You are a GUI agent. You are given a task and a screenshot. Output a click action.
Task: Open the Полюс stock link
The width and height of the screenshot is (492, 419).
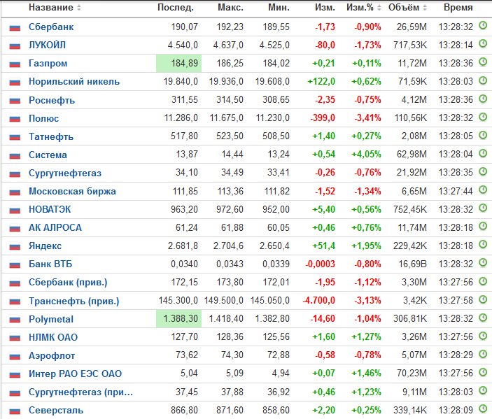[x=44, y=118]
